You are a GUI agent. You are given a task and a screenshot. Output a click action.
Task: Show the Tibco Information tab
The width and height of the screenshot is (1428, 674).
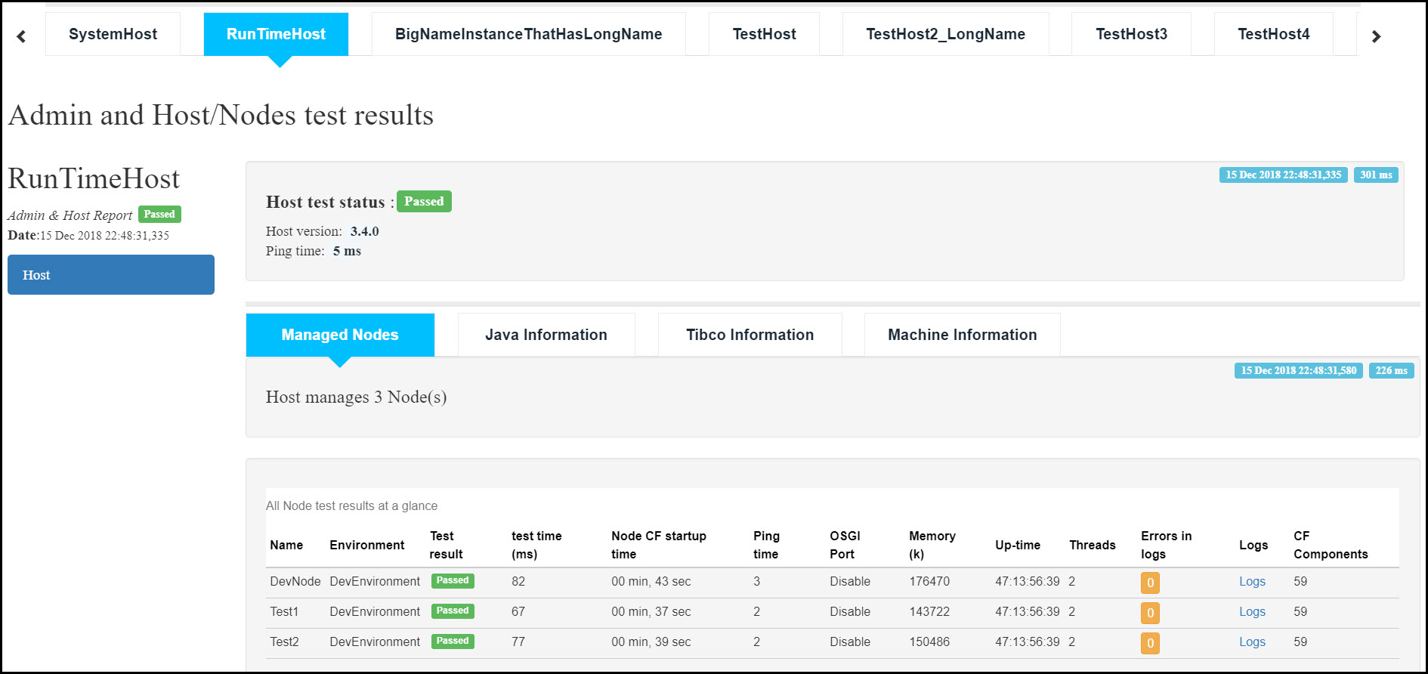(750, 335)
